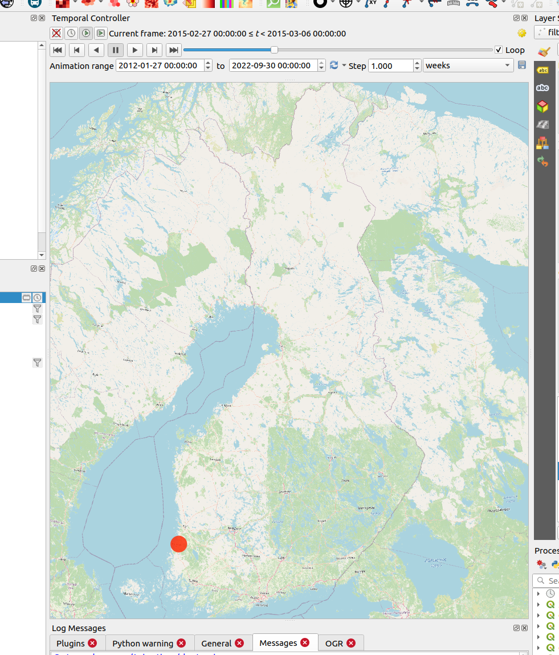This screenshot has width=559, height=655.
Task: Increase animation end date with up arrow
Action: click(x=321, y=63)
